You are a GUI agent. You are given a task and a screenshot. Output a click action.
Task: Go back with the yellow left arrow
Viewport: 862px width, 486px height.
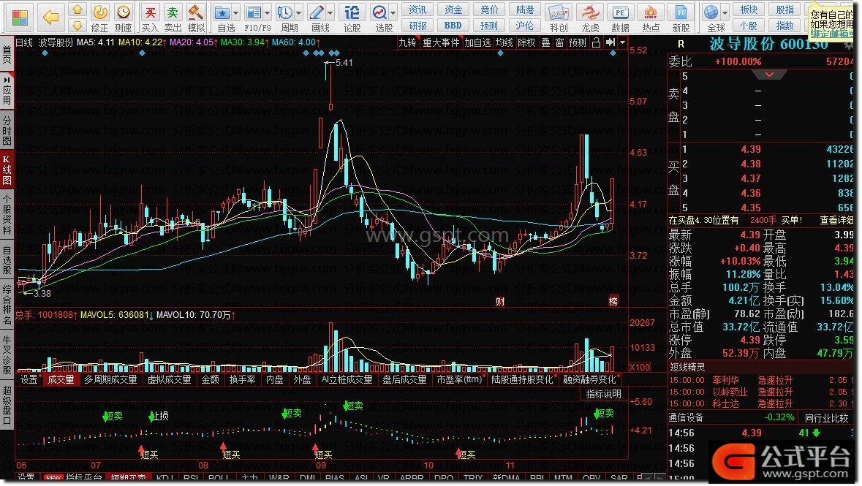[50, 17]
